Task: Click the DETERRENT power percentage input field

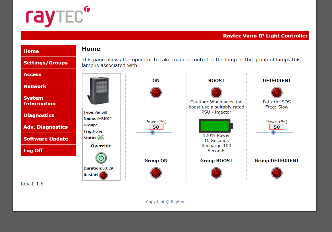Action: [x=277, y=127]
